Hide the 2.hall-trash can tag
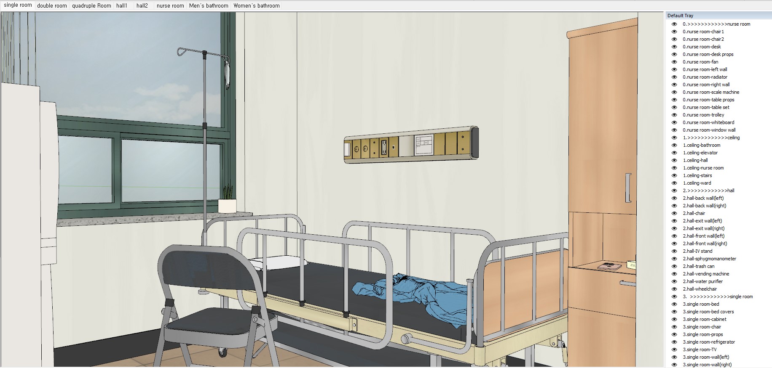The height and width of the screenshot is (368, 772). click(x=674, y=266)
